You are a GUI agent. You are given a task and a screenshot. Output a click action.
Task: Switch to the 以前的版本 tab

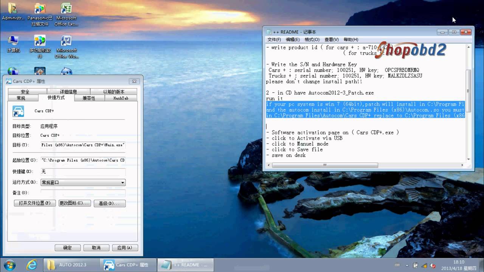coord(113,92)
